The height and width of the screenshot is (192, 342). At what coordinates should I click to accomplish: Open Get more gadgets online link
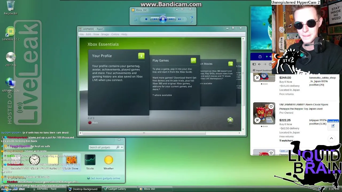(x=105, y=178)
